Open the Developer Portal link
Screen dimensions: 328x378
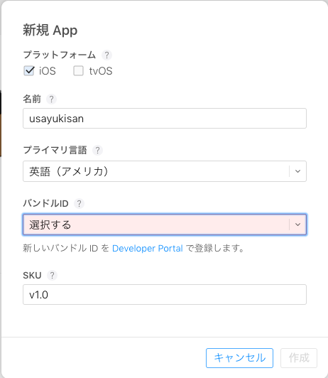click(148, 248)
